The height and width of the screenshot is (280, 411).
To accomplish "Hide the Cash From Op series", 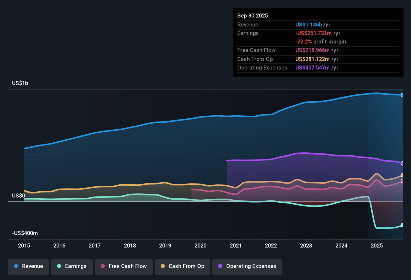I will click(182, 266).
